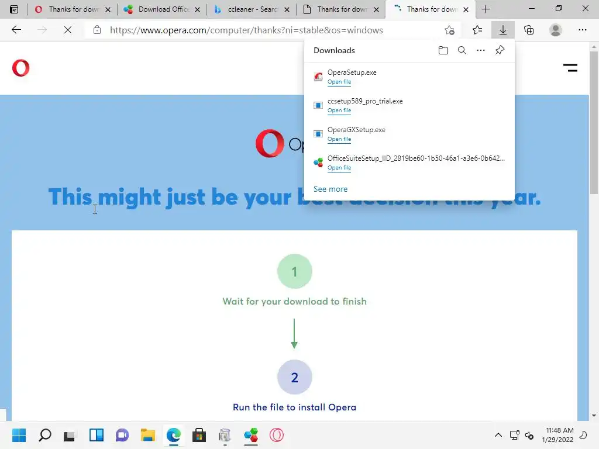This screenshot has height=449, width=599.
Task: Open the profile avatar menu
Action: point(556,30)
